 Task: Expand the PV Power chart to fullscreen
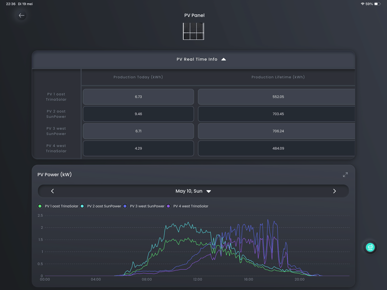345,174
